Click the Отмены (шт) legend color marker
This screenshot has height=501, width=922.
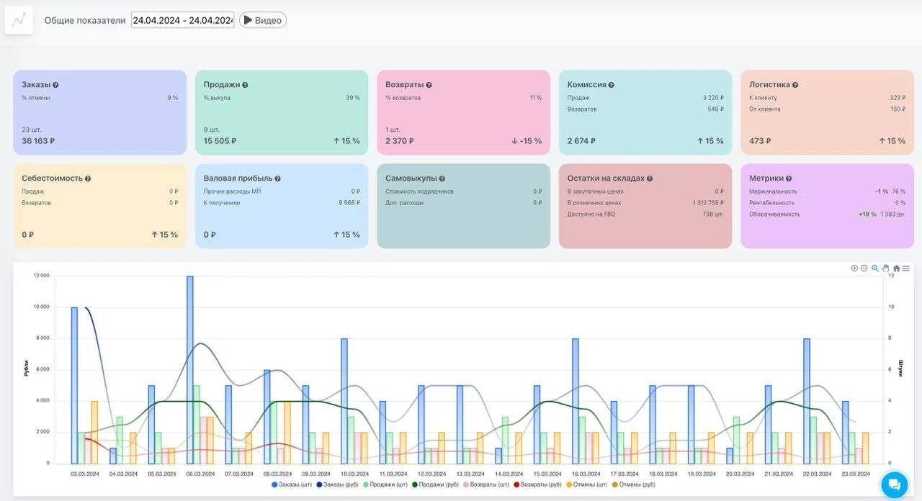point(569,484)
